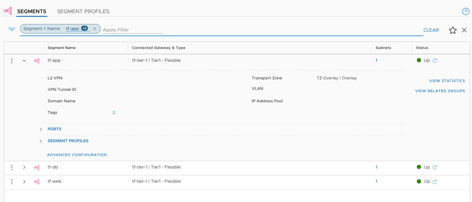Screen dimensions: 472x202
Task: Remove the tf-app filter chip
Action: click(x=95, y=29)
